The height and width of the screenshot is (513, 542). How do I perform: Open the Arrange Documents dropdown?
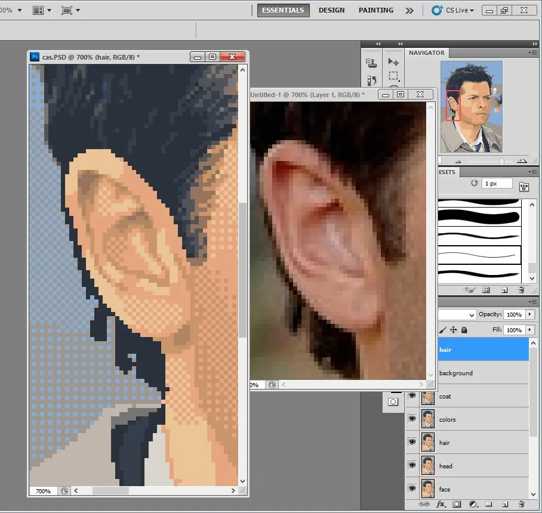[x=42, y=10]
